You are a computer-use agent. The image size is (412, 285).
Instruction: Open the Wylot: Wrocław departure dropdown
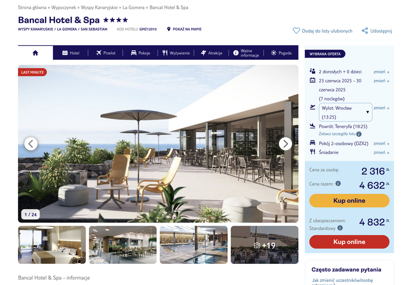(346, 112)
